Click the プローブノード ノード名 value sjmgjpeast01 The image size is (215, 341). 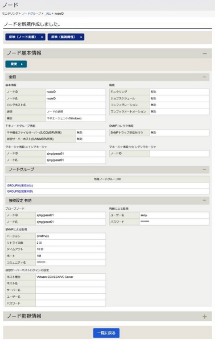45,222
